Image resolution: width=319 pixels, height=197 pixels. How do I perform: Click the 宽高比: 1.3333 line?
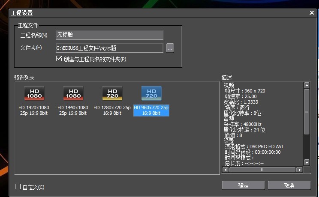click(241, 102)
